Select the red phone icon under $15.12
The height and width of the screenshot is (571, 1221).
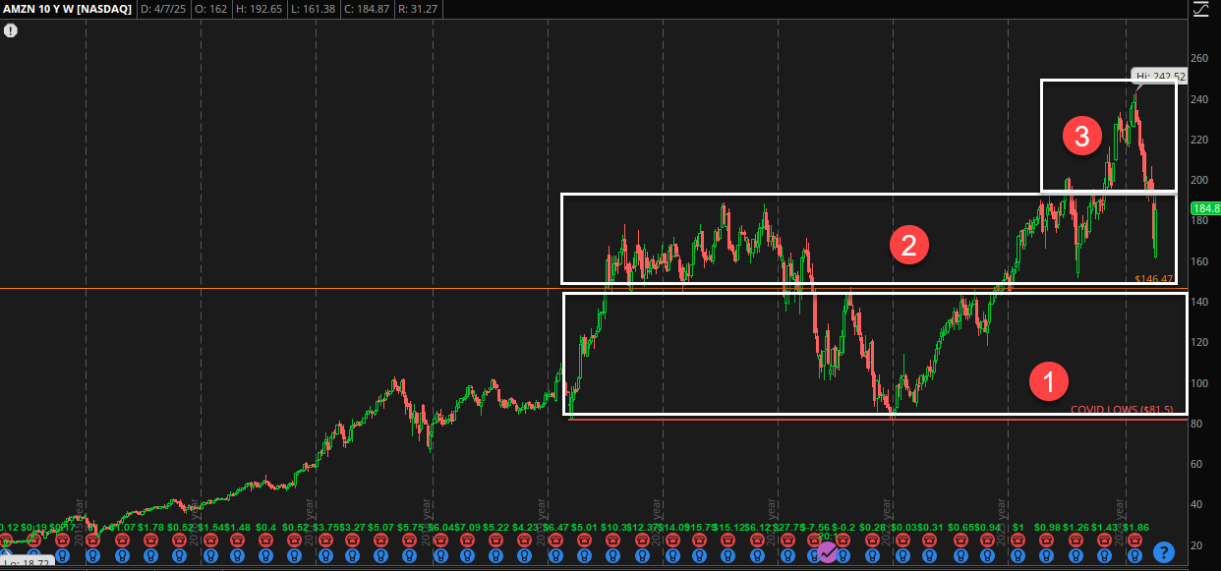pyautogui.click(x=727, y=540)
